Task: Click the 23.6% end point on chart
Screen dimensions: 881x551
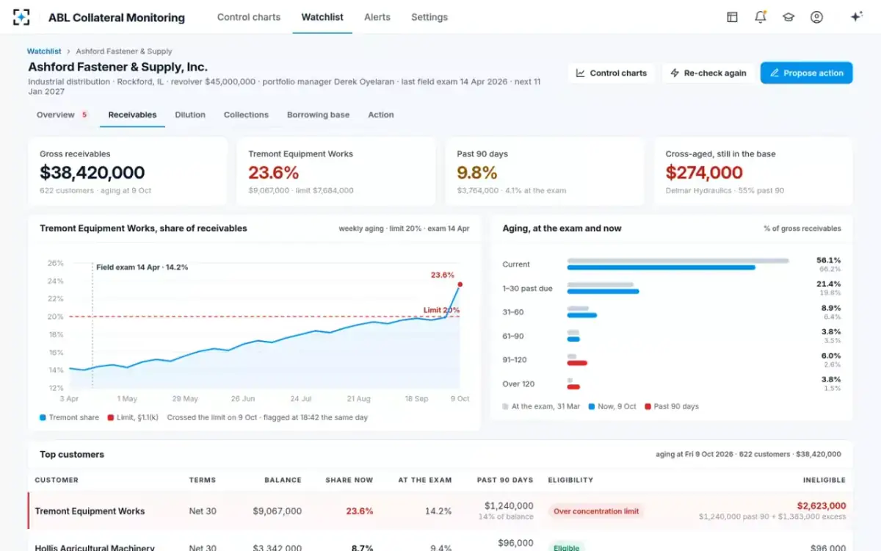Action: [460, 284]
